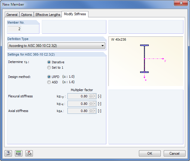Click the '(α : 1.6)' text

point(68,82)
